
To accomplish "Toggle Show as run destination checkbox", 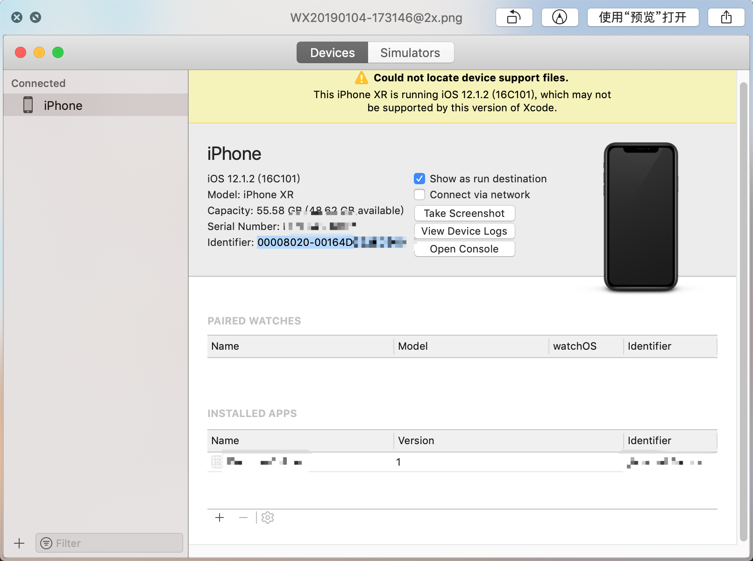I will 419,179.
